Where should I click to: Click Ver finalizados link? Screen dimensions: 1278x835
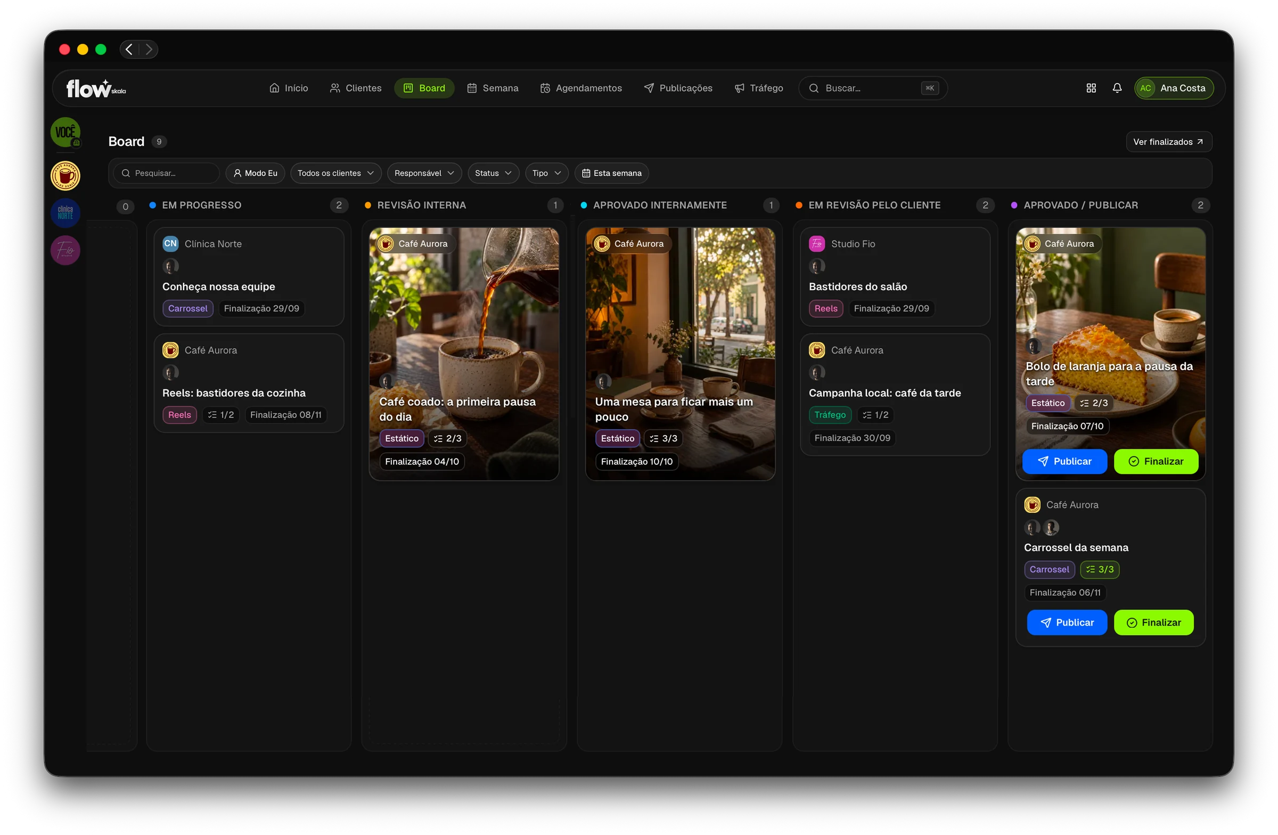pyautogui.click(x=1168, y=142)
